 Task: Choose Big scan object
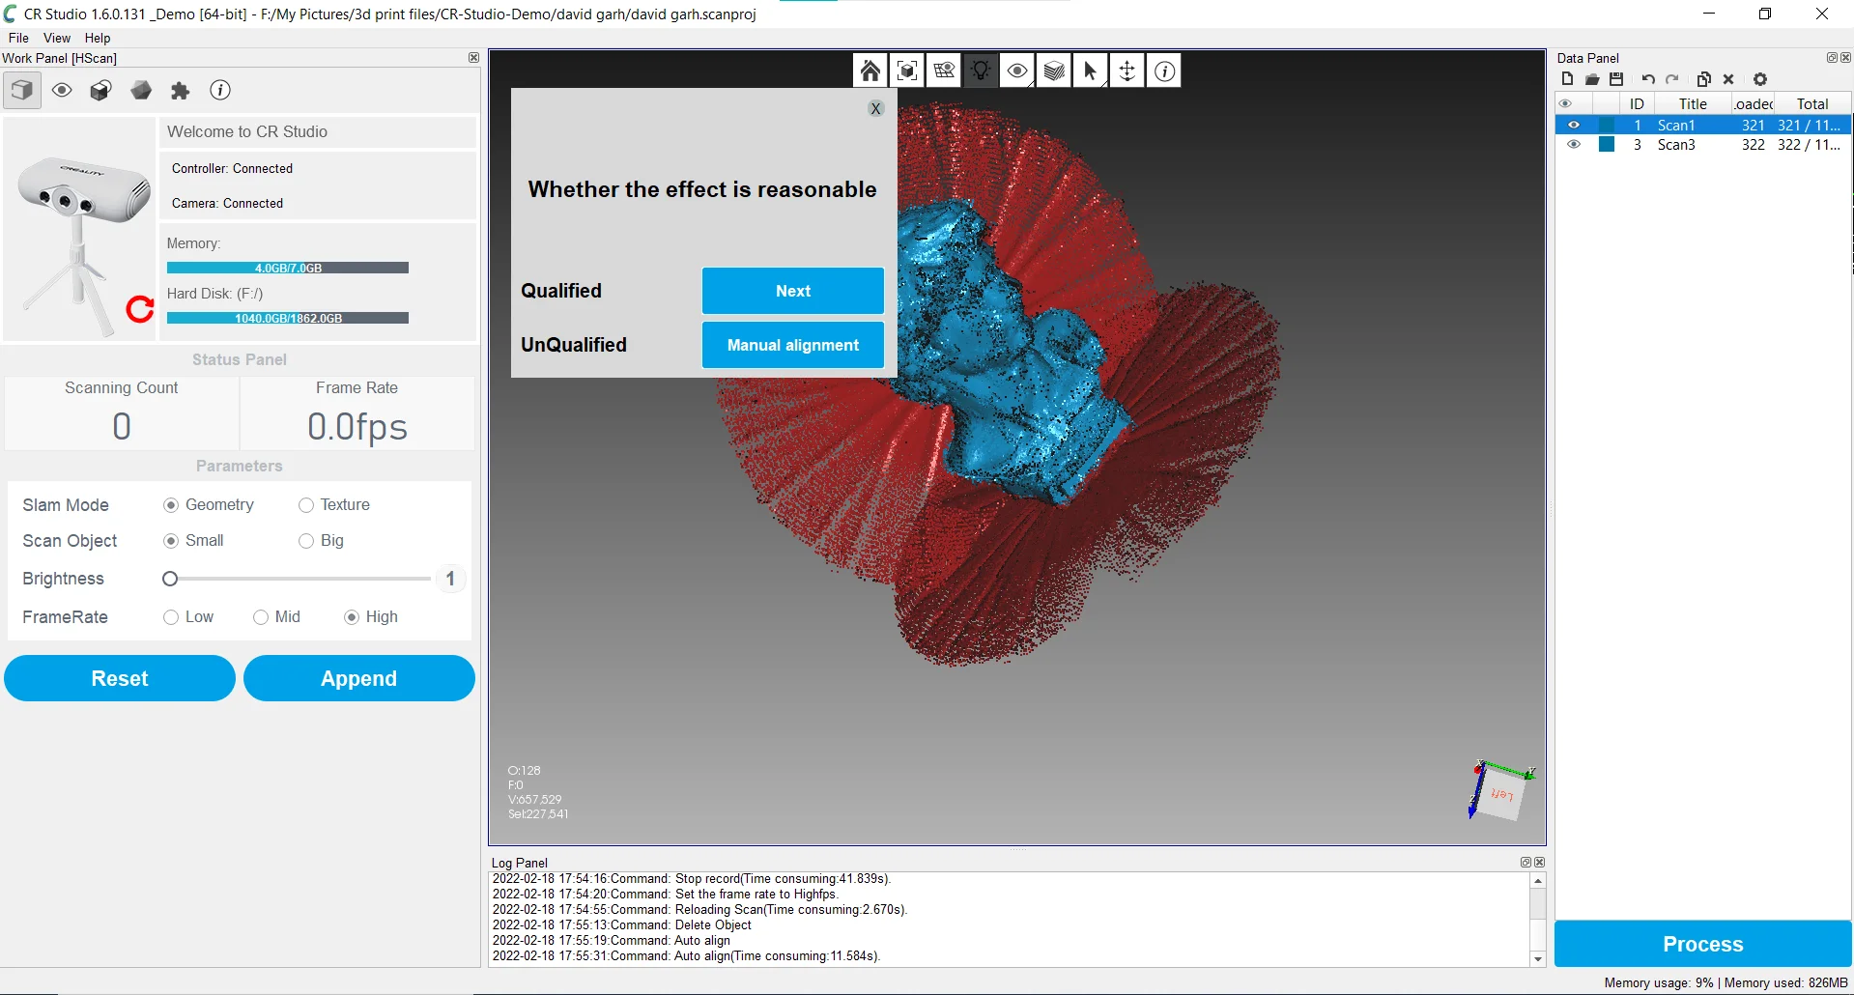tap(306, 541)
